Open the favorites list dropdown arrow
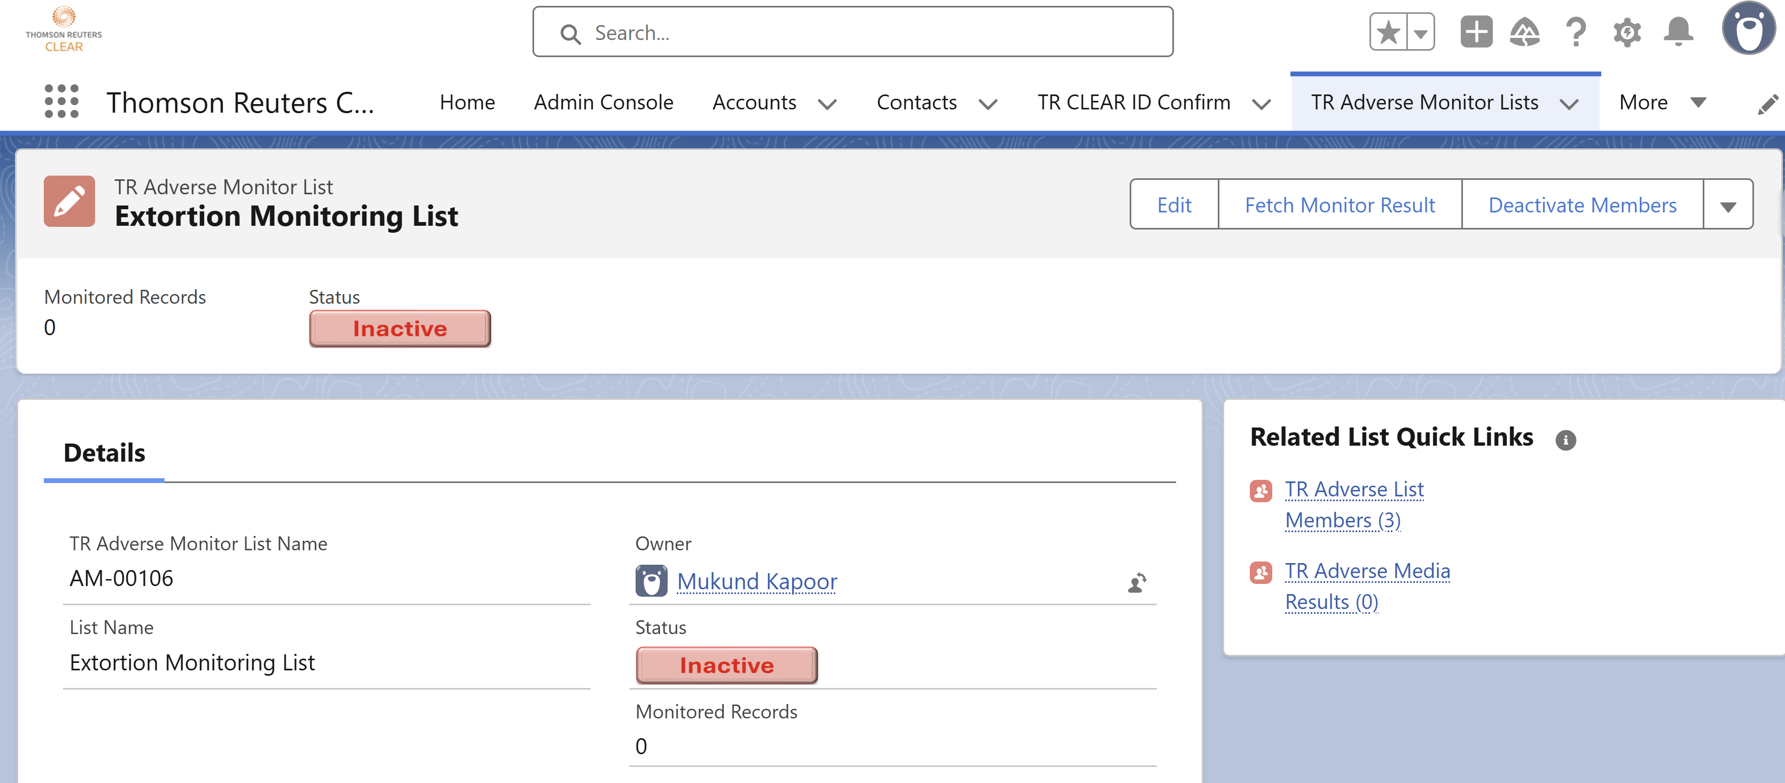1785x783 pixels. tap(1421, 32)
